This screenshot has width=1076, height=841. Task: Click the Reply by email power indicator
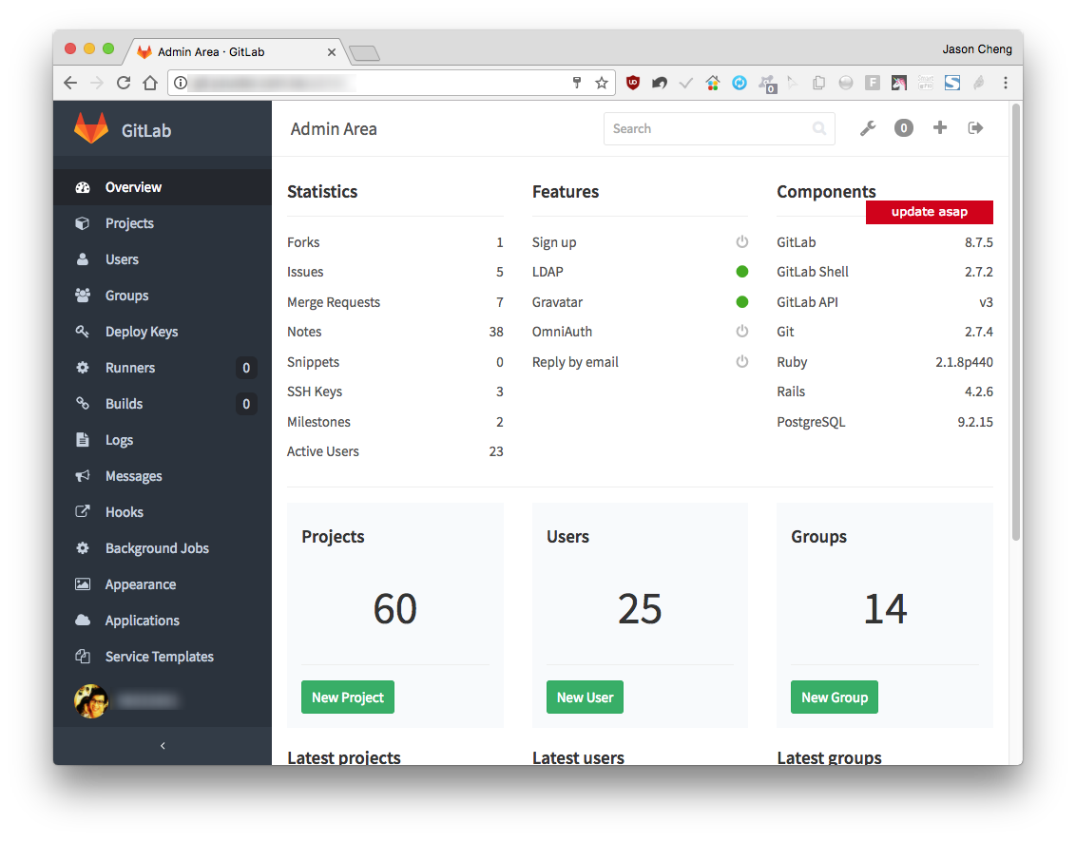pyautogui.click(x=741, y=361)
